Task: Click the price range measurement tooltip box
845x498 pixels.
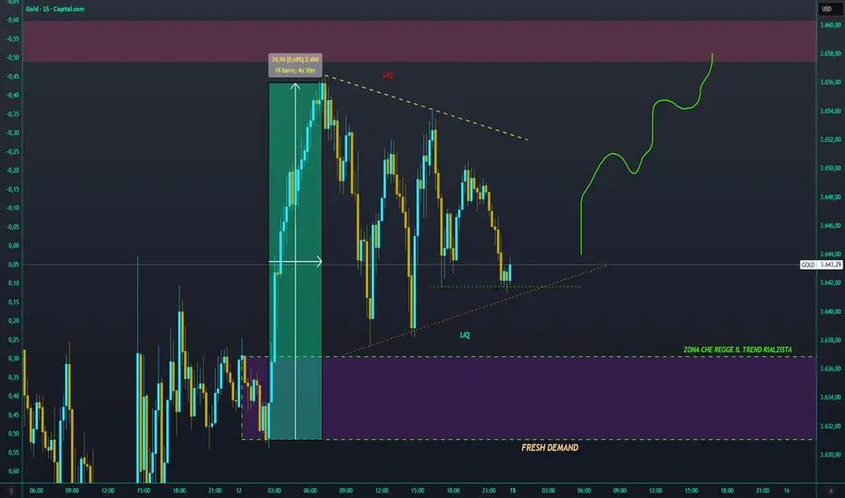Action: pyautogui.click(x=296, y=64)
